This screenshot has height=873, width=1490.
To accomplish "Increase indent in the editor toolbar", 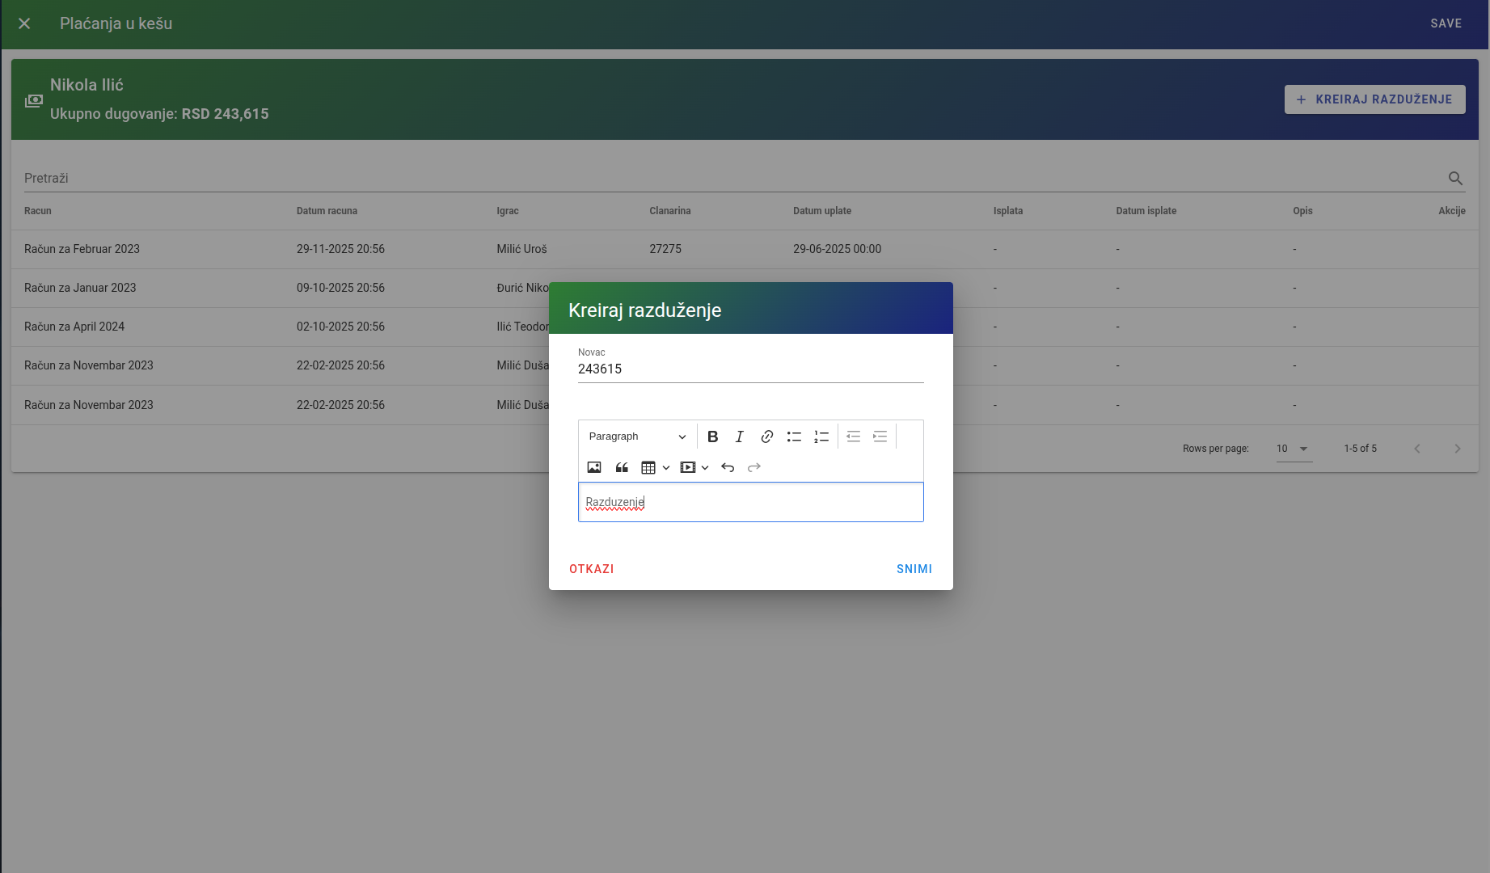I will tap(880, 436).
